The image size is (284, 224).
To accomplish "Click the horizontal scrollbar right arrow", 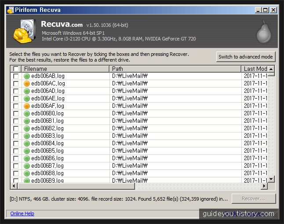I will (x=264, y=186).
